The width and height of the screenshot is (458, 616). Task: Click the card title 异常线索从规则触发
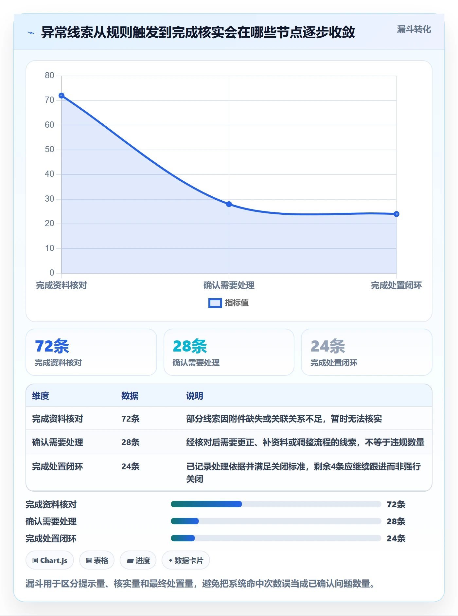click(198, 32)
